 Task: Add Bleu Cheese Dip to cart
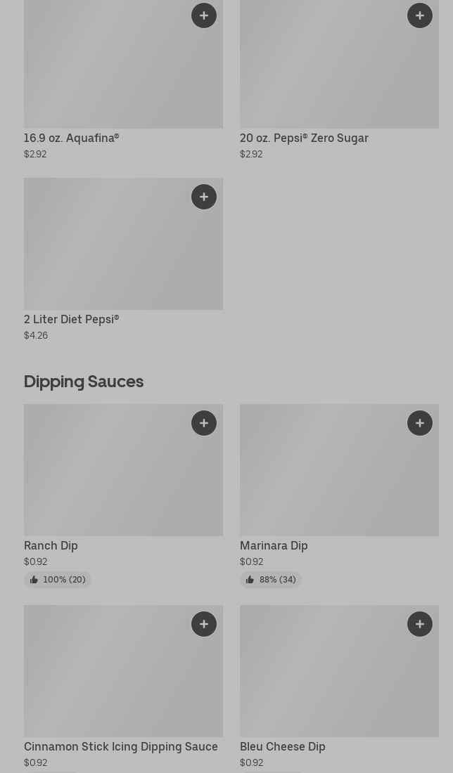[420, 624]
